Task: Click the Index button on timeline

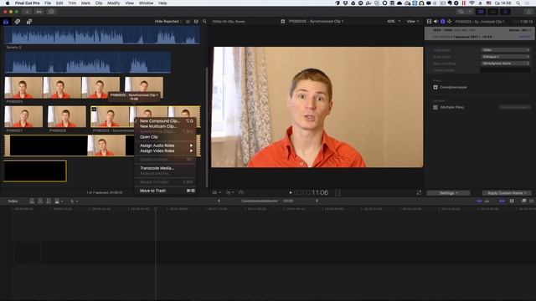Action: (13, 202)
